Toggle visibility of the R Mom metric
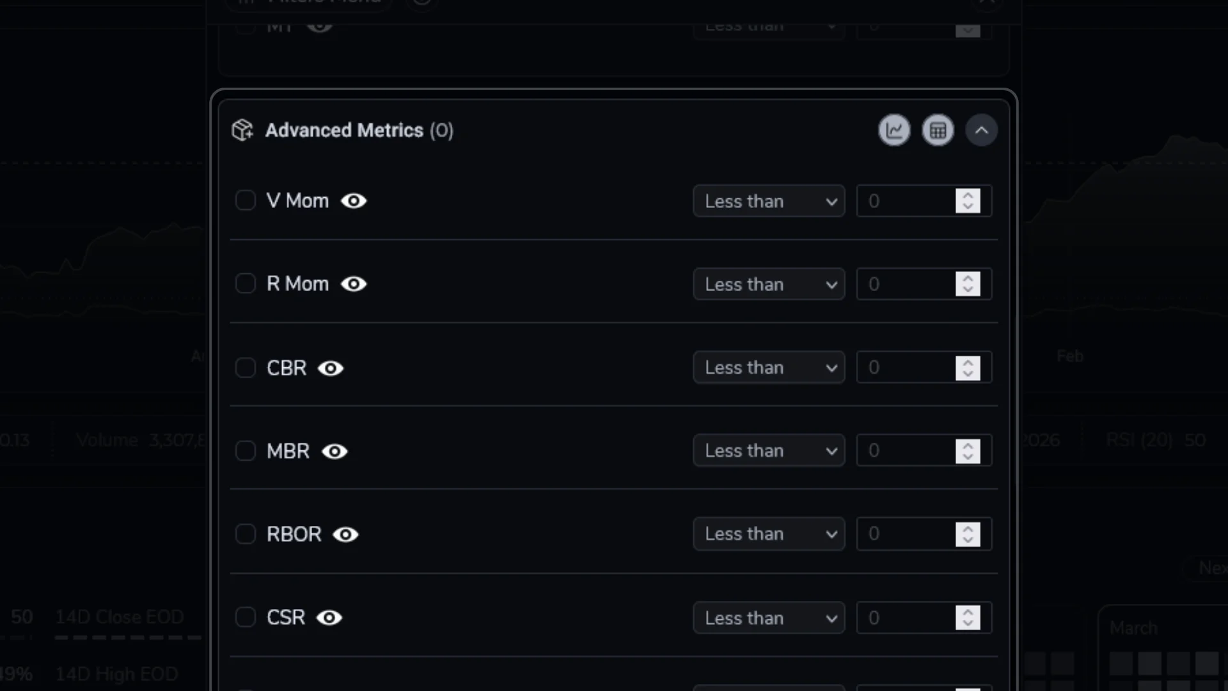This screenshot has height=691, width=1228. (355, 284)
